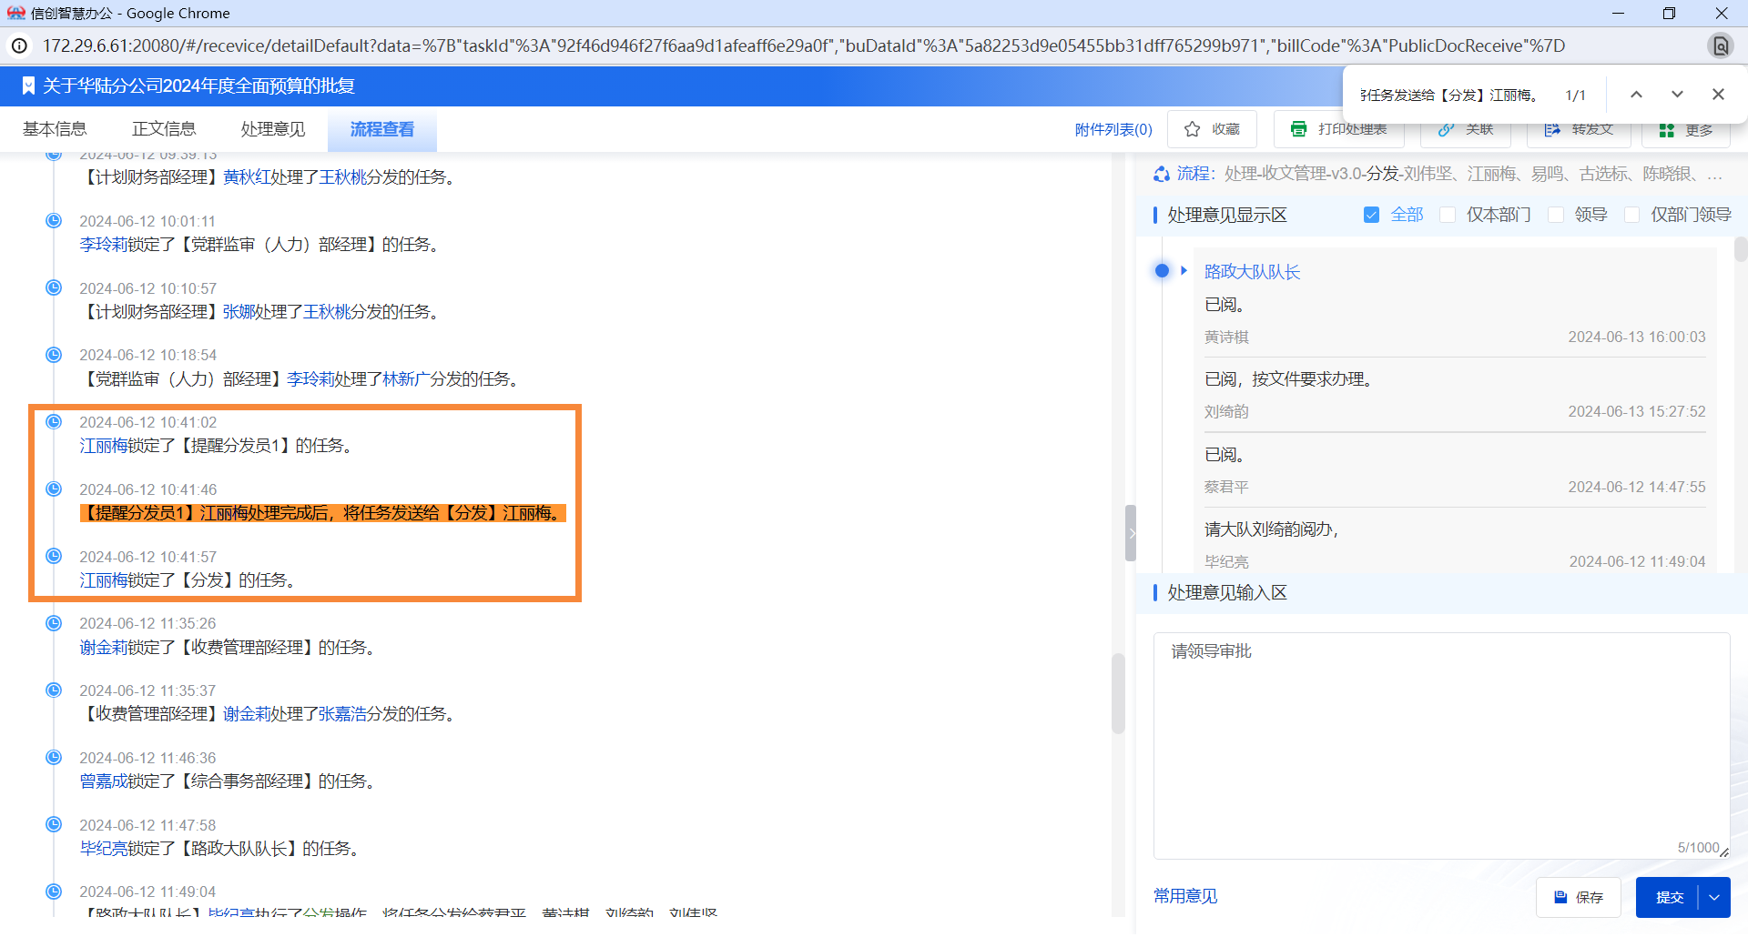The width and height of the screenshot is (1748, 937).
Task: Open the 附件列表(0) link
Action: click(x=1113, y=129)
